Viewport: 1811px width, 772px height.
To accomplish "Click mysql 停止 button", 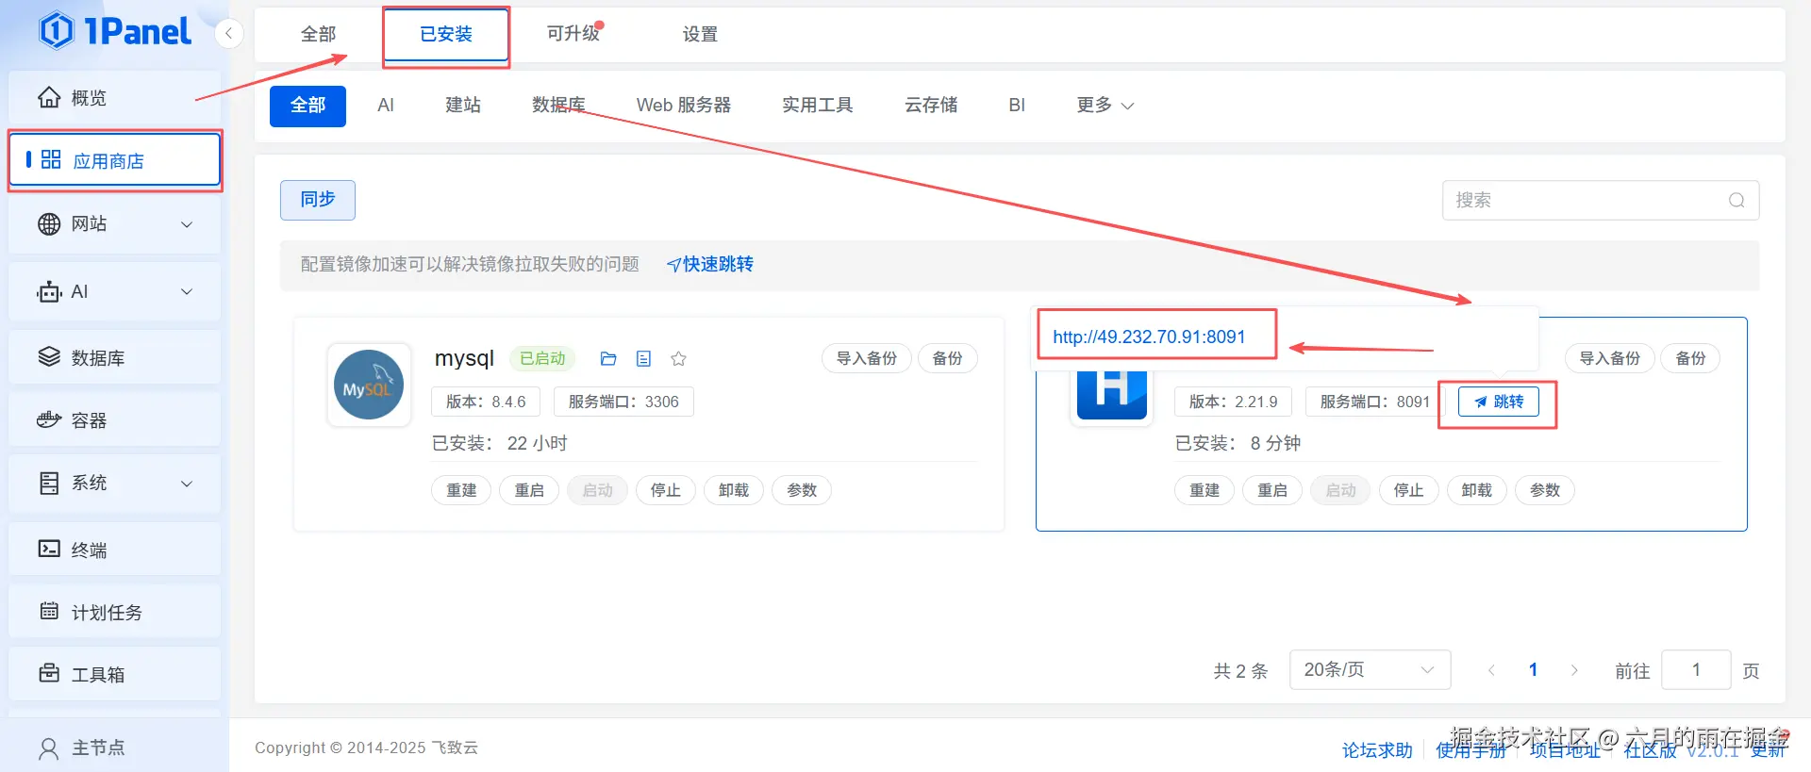I will point(666,490).
